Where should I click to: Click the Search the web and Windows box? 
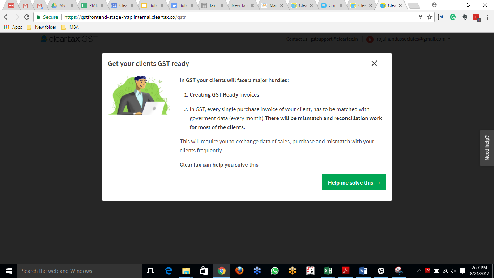[x=80, y=271]
